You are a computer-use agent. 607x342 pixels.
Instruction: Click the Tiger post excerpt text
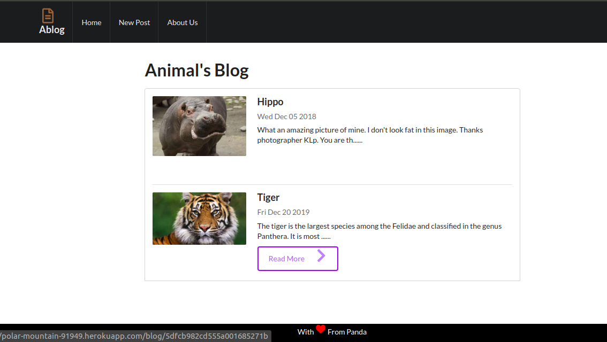point(380,231)
